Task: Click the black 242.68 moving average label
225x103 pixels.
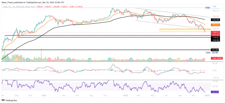Action: [x=215, y=19]
